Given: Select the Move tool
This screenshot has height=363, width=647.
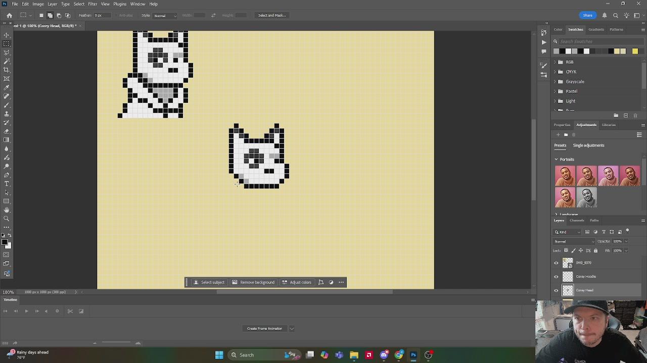Looking at the screenshot, I should (x=7, y=35).
